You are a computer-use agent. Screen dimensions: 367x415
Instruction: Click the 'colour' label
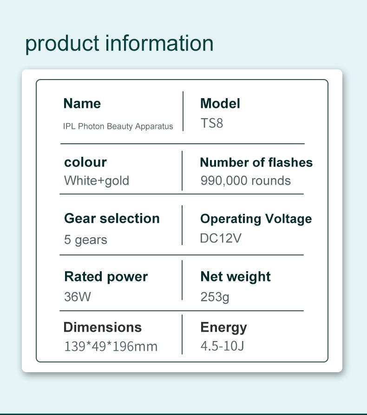coord(85,162)
